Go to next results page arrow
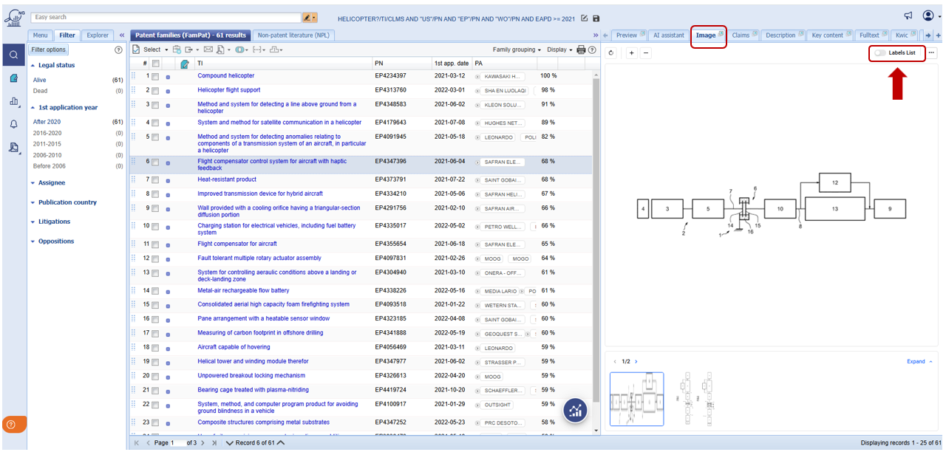 pos(203,442)
